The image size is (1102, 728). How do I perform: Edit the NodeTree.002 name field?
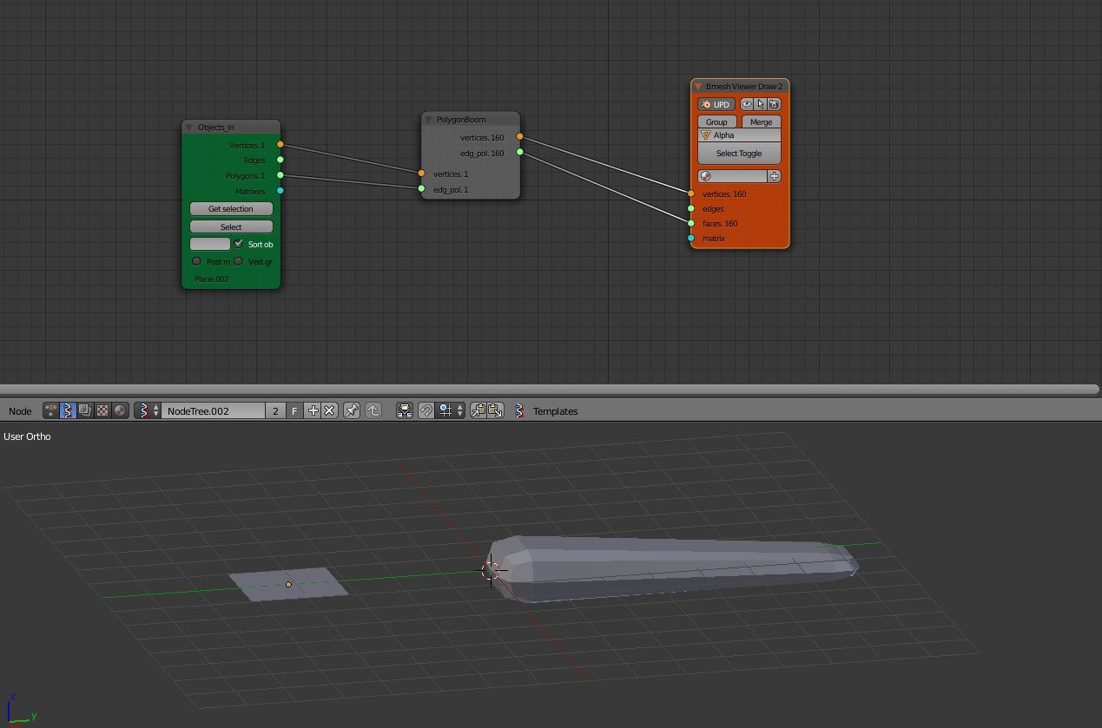(214, 410)
